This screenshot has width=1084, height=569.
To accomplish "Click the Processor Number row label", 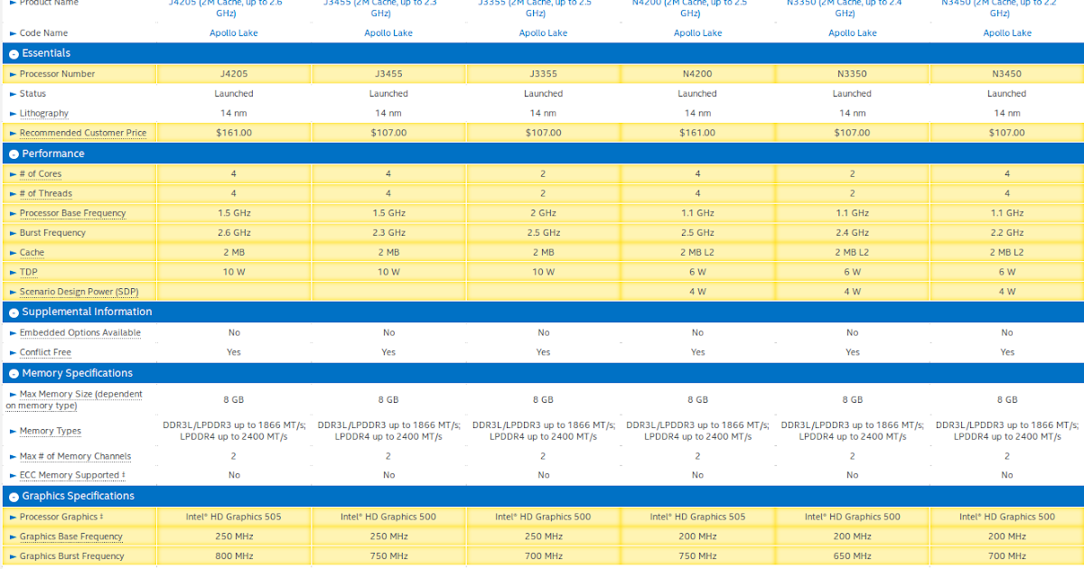I will pos(57,74).
